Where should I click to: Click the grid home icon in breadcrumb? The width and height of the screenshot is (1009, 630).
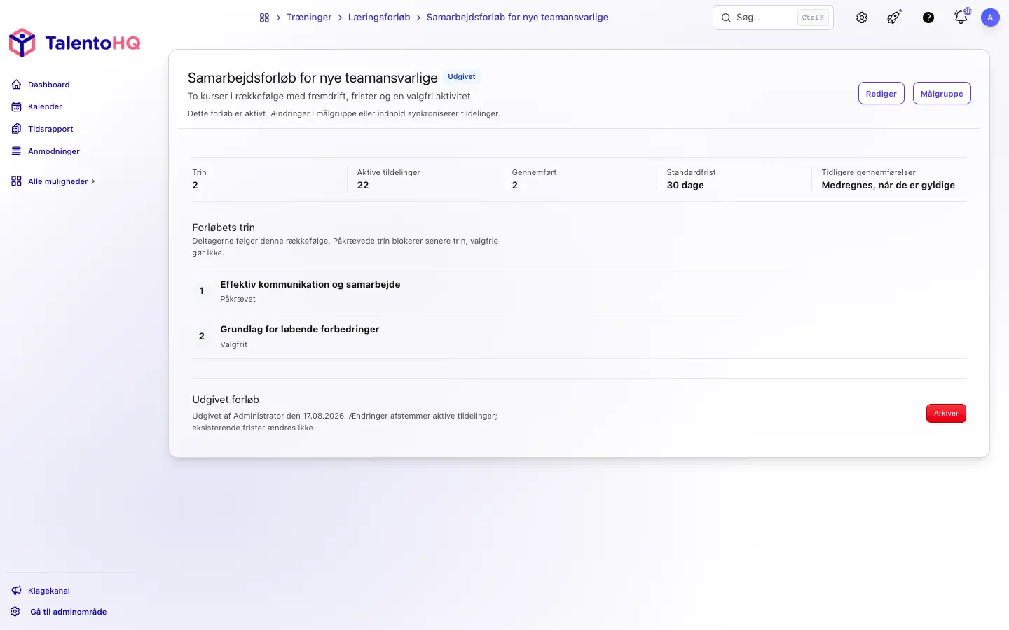(x=264, y=17)
